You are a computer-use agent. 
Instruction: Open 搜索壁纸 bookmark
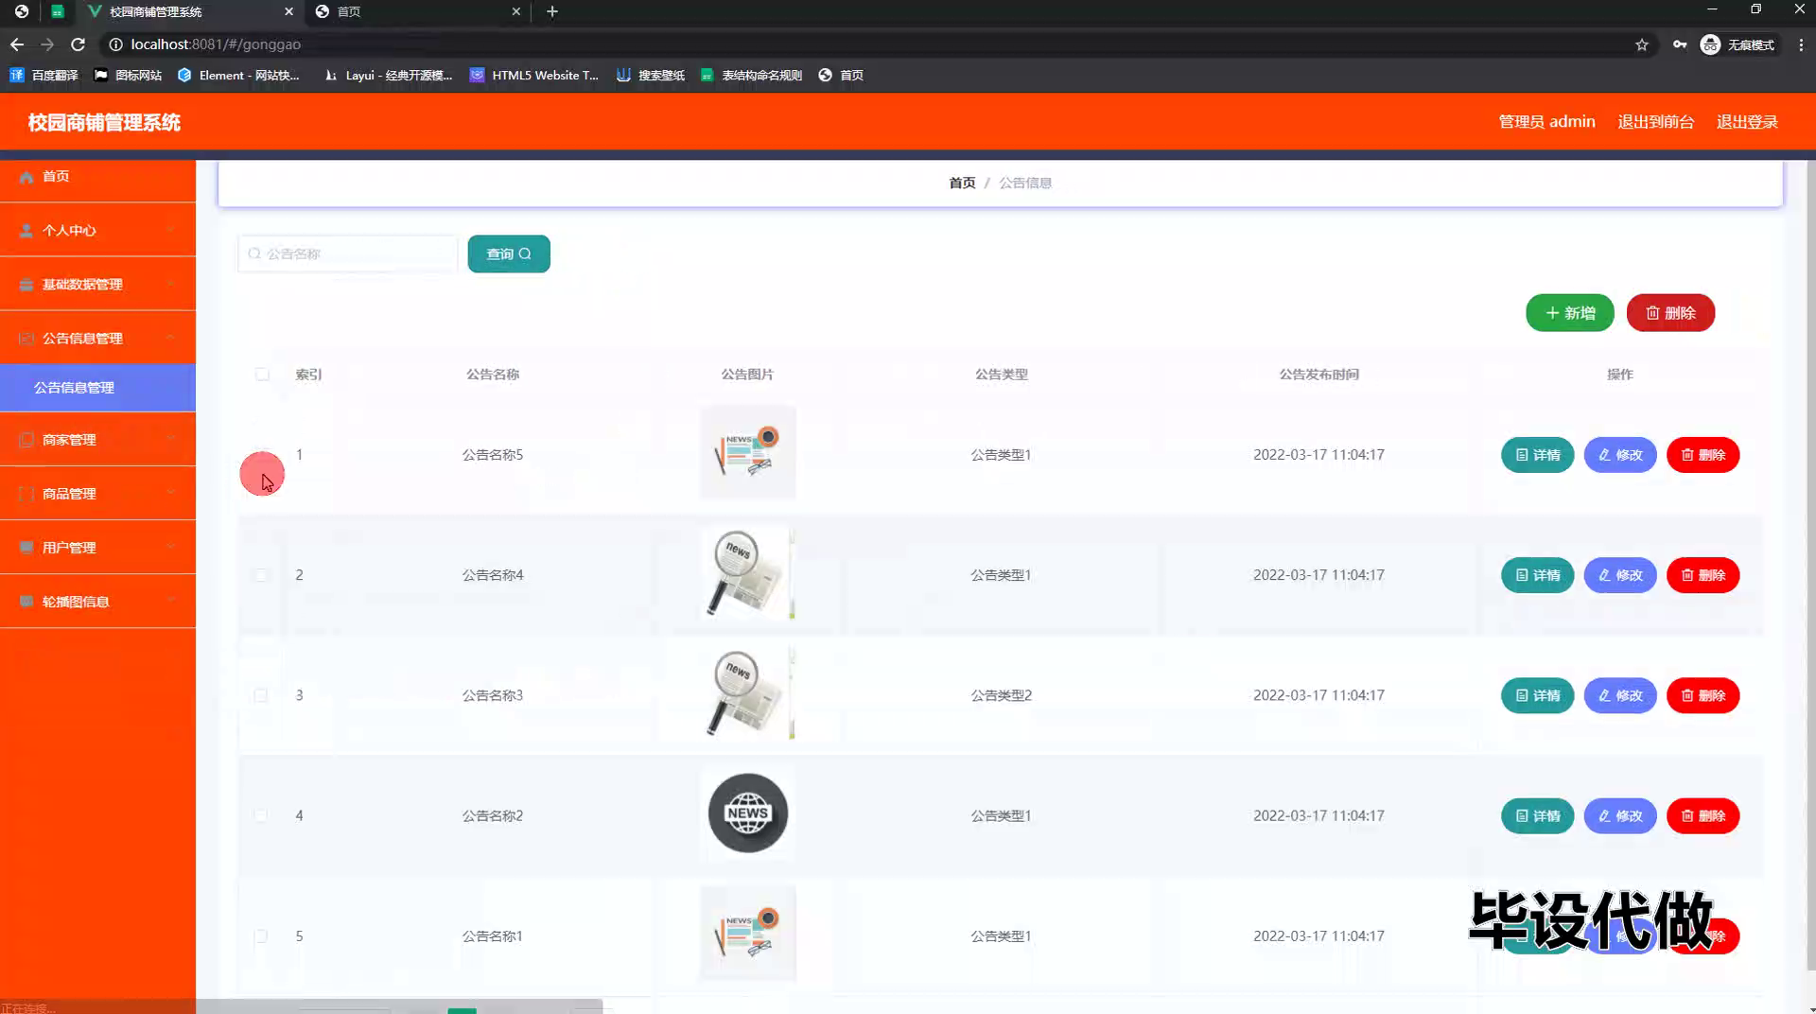click(x=651, y=75)
